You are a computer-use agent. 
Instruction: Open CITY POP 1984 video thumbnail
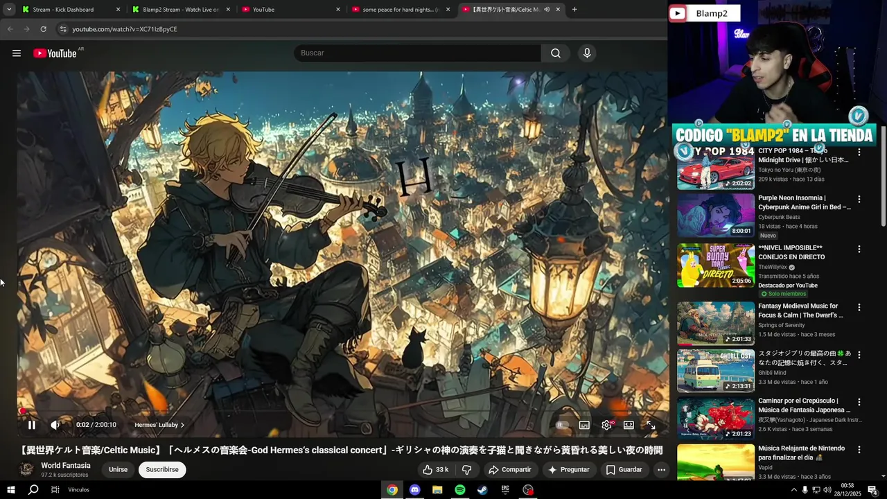[x=716, y=168]
